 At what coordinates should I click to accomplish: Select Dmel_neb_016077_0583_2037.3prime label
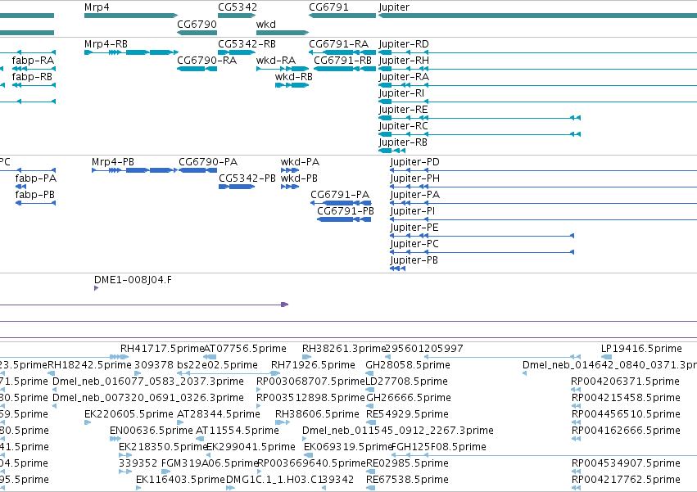[x=148, y=381]
